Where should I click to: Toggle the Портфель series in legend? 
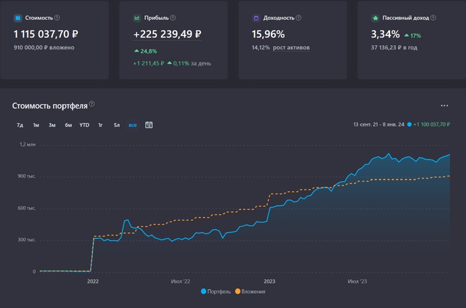pos(214,291)
